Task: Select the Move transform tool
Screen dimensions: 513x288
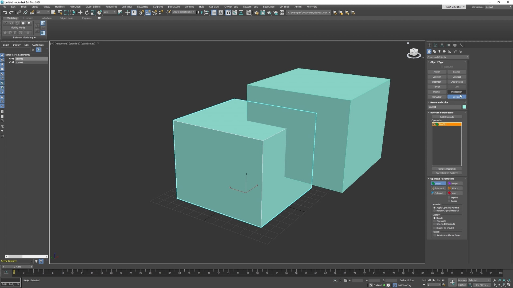Action: (x=80, y=13)
